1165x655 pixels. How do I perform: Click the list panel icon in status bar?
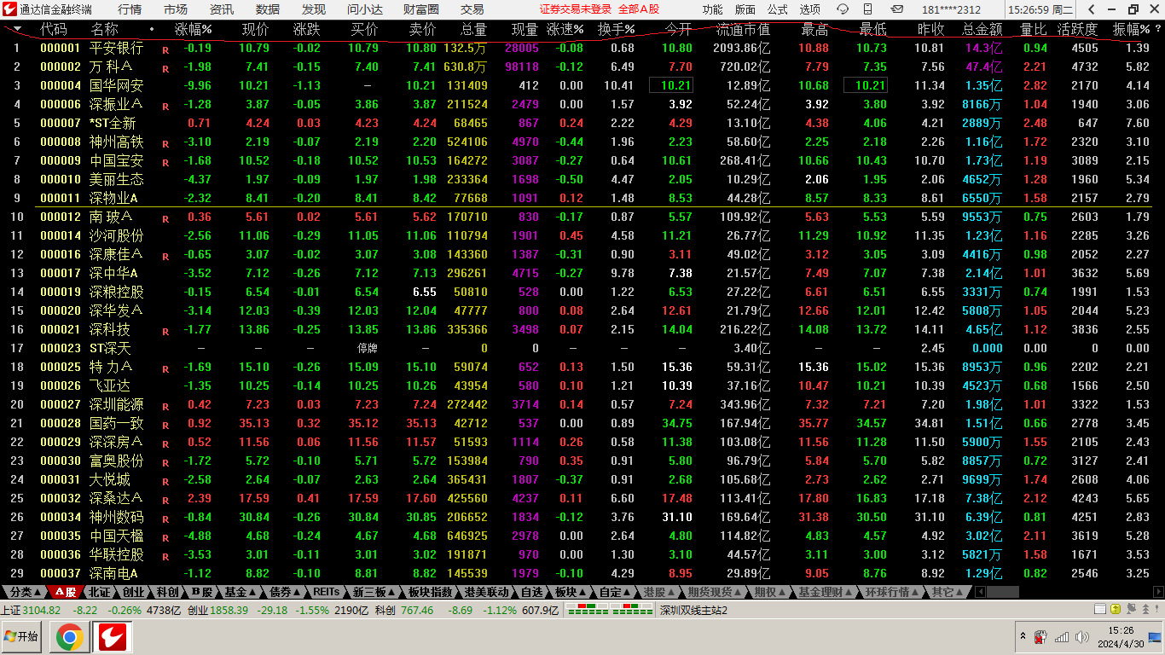click(x=1098, y=609)
